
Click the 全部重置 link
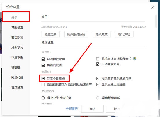(72, 109)
